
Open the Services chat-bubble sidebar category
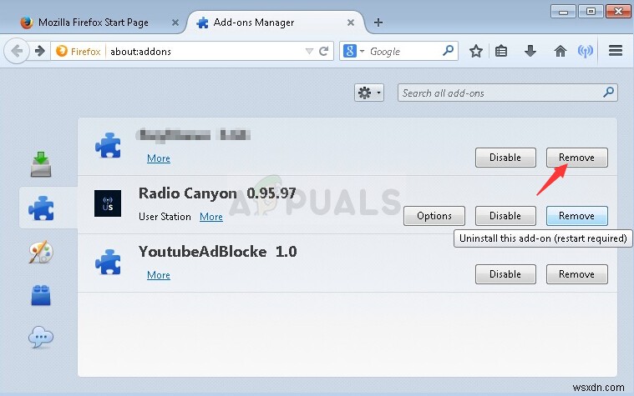click(x=41, y=338)
